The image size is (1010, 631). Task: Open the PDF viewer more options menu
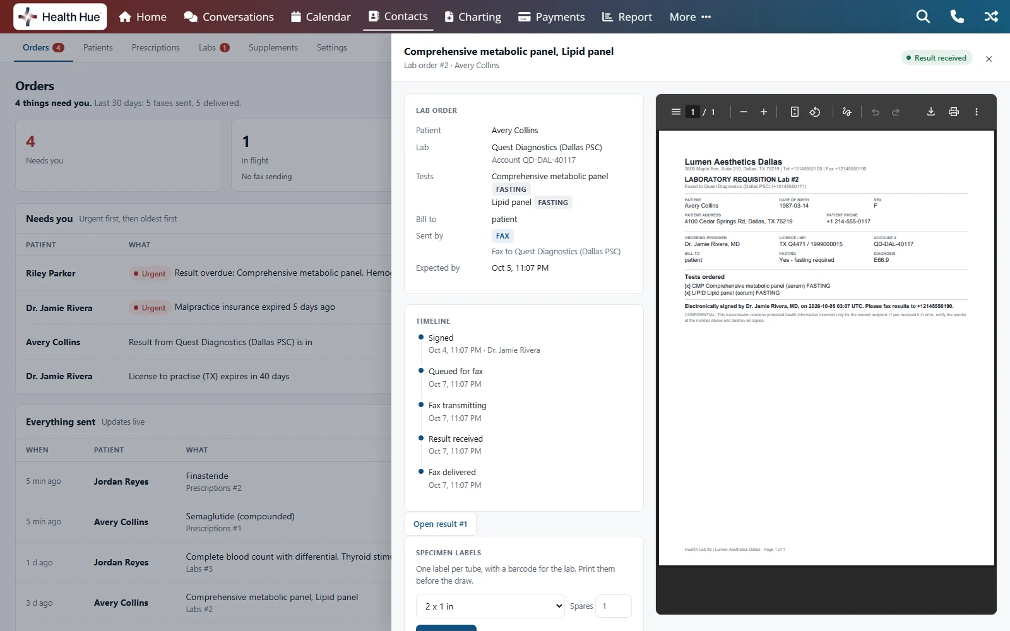coord(977,112)
